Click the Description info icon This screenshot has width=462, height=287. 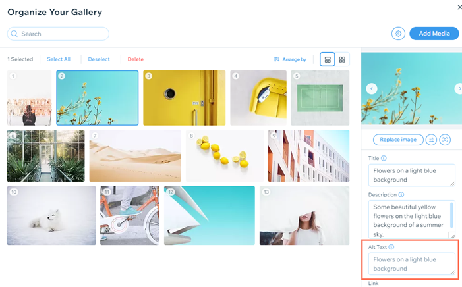(x=401, y=195)
